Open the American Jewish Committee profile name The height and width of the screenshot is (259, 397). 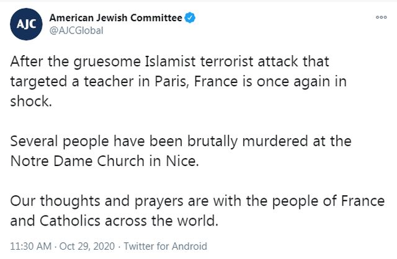pos(115,18)
